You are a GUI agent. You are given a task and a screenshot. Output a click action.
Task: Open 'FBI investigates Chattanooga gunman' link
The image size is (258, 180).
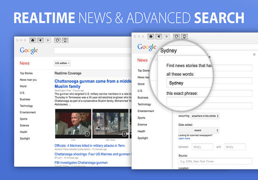click(x=81, y=162)
